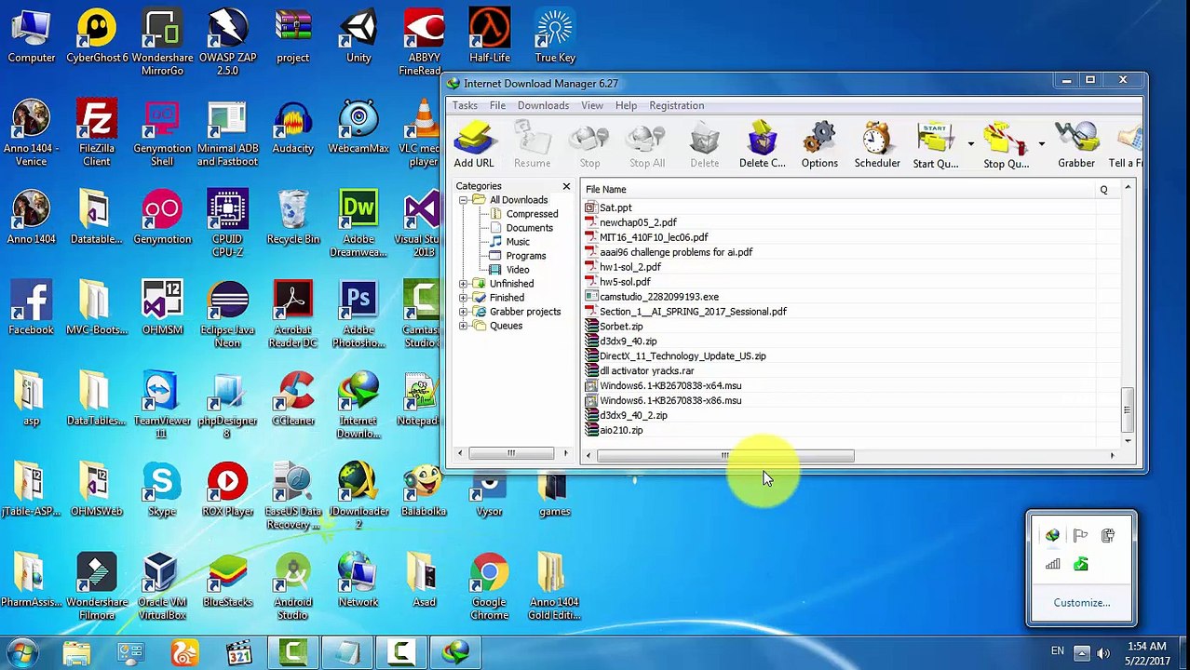Image resolution: width=1190 pixels, height=670 pixels.
Task: Click the Delete trash can icon
Action: click(704, 144)
